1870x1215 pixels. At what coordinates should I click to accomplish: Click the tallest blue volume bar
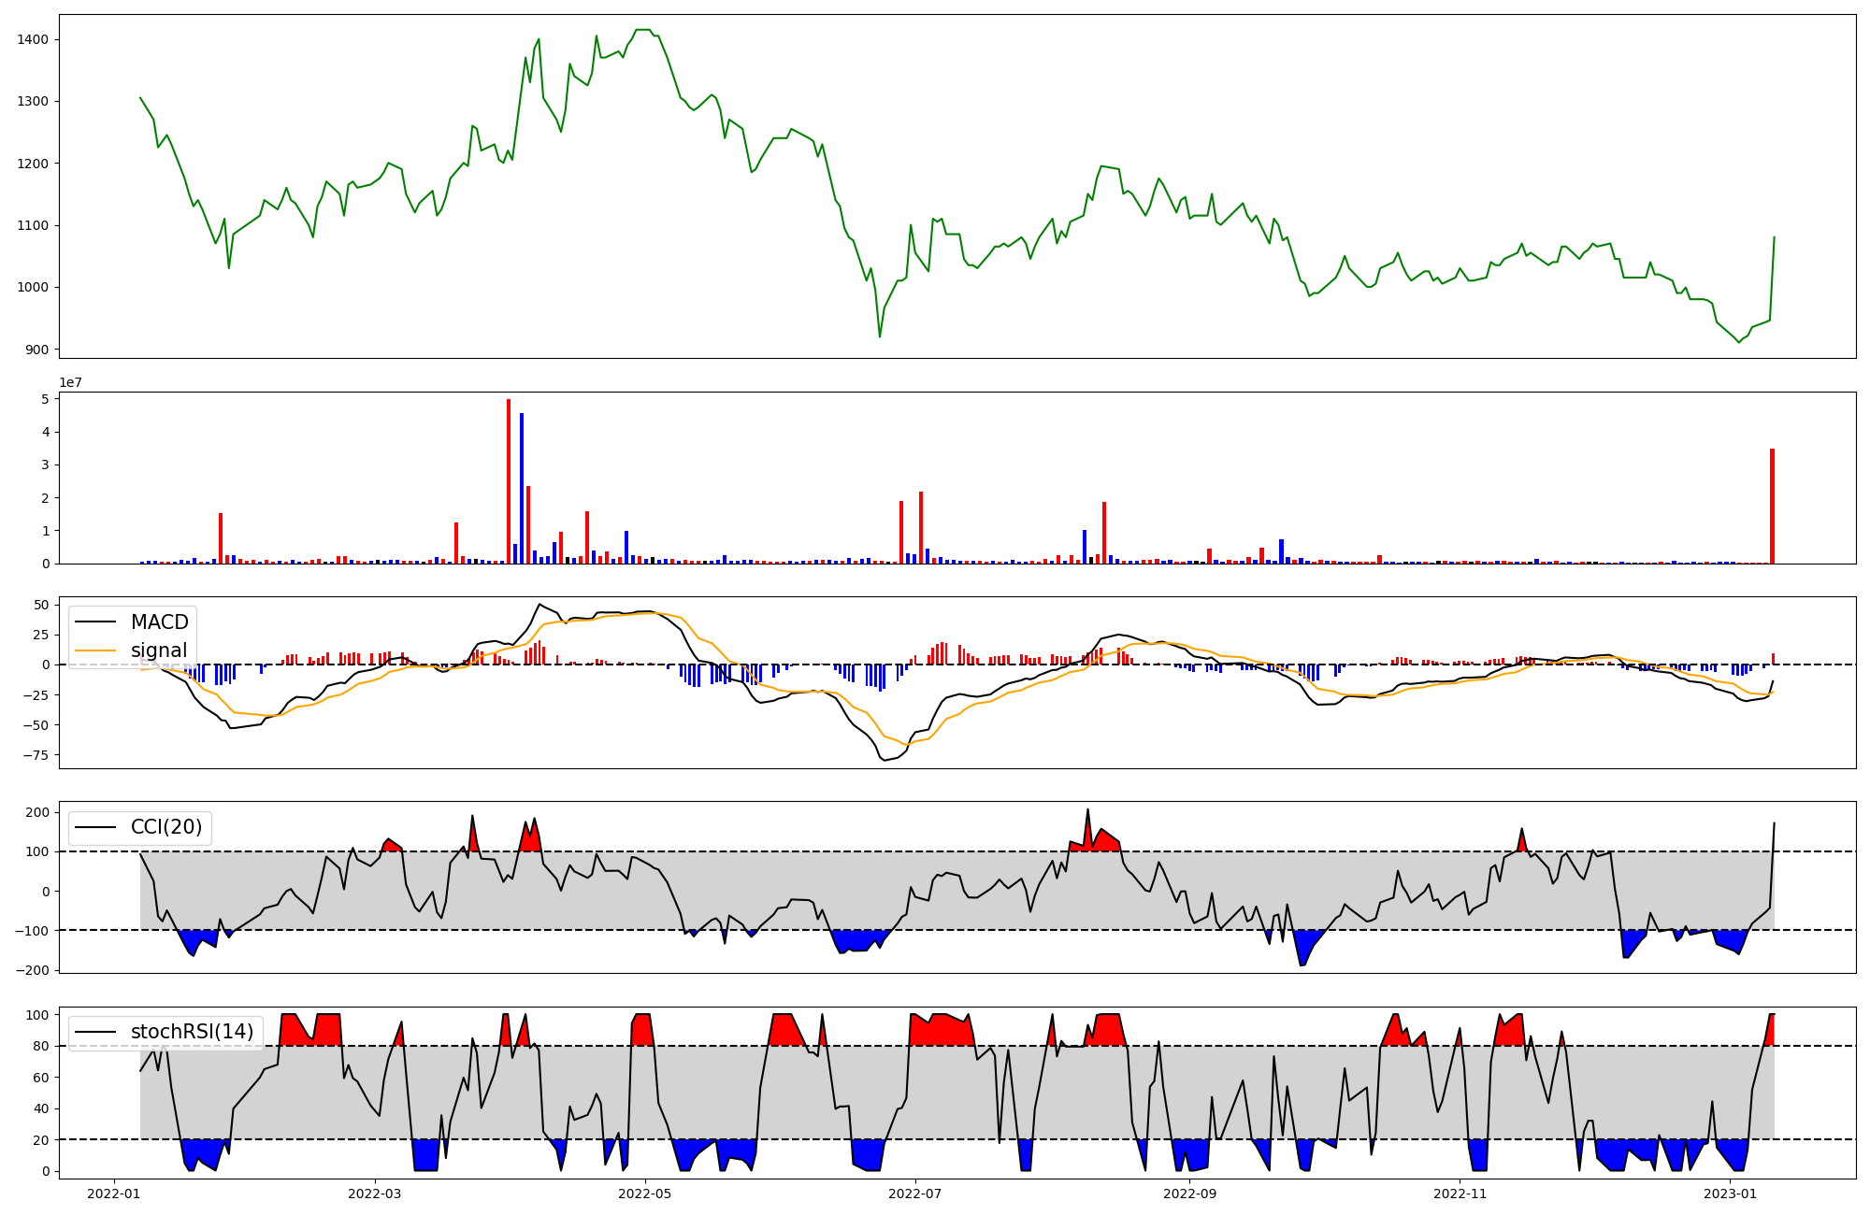pos(522,488)
